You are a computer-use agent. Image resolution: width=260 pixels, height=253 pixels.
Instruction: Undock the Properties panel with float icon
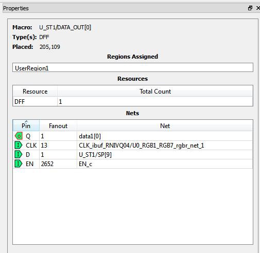pyautogui.click(x=250, y=8)
